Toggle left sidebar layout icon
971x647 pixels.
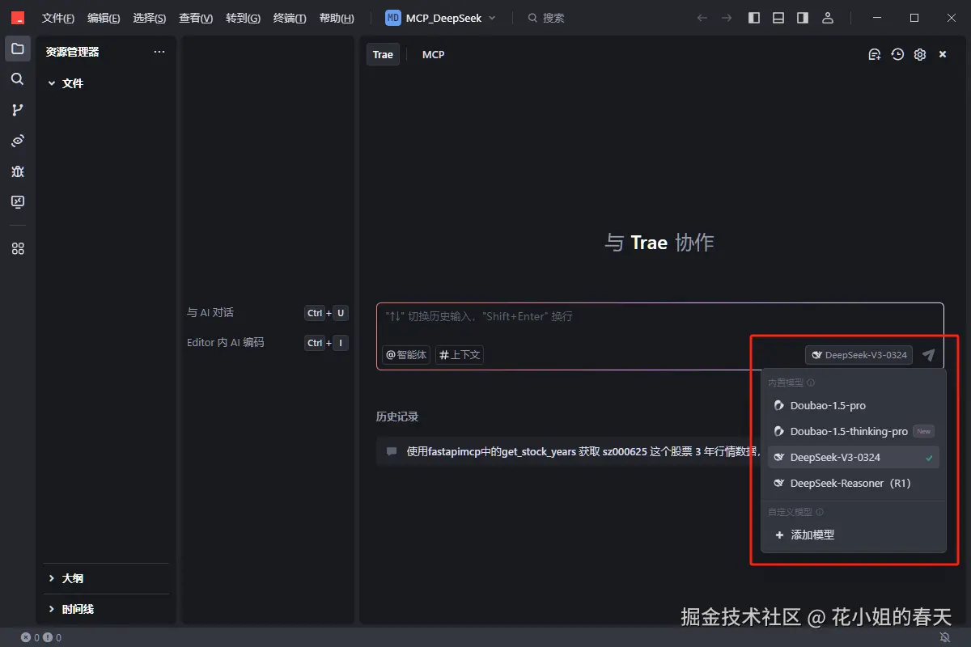pos(754,18)
